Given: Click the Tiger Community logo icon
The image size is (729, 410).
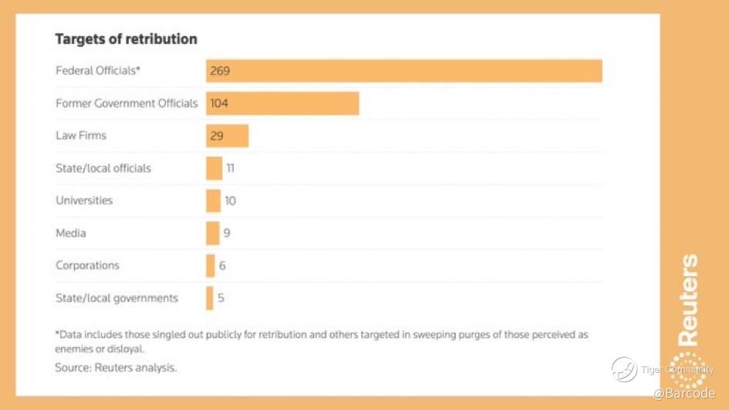Looking at the screenshot, I should [x=624, y=369].
